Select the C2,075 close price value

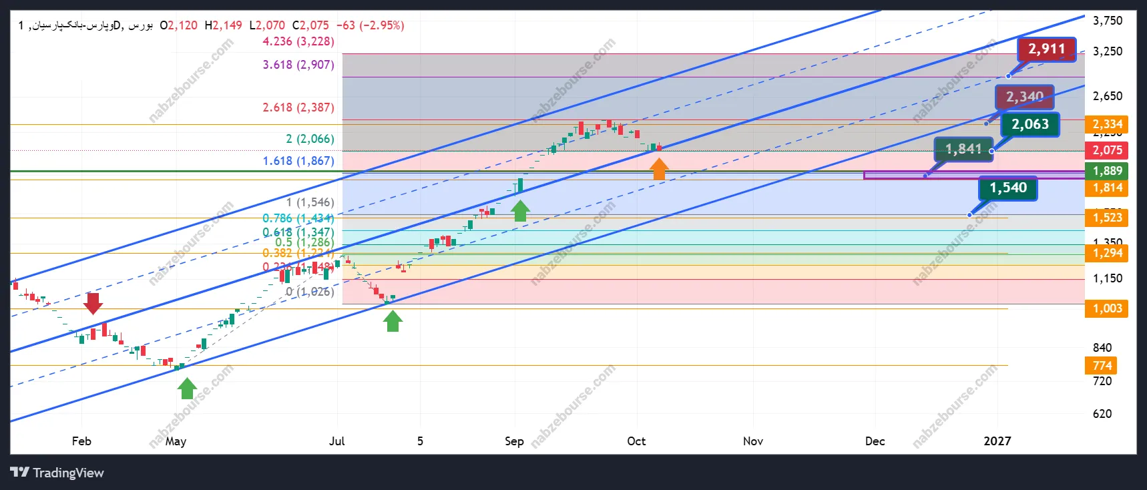(310, 25)
